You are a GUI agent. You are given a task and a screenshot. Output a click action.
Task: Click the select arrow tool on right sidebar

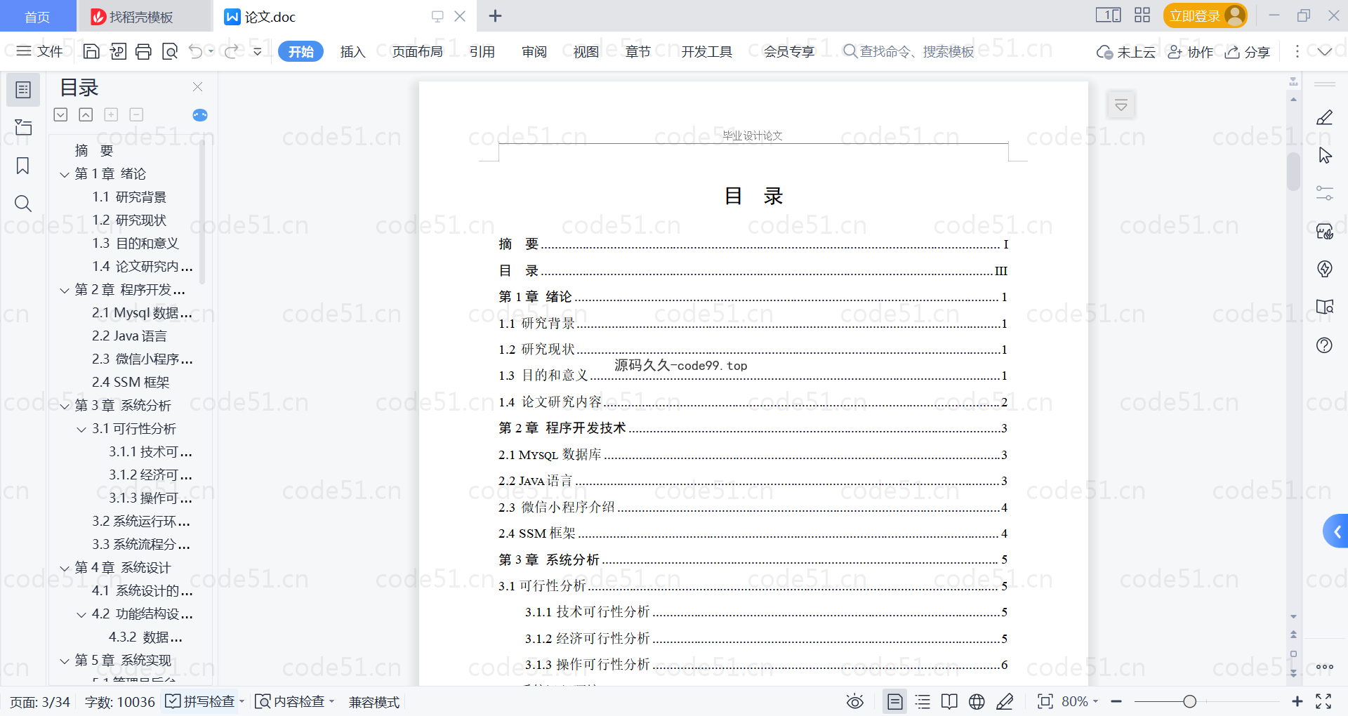(1325, 155)
